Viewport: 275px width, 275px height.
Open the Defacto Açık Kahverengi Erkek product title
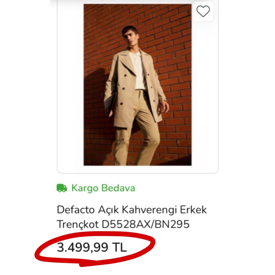click(x=132, y=210)
